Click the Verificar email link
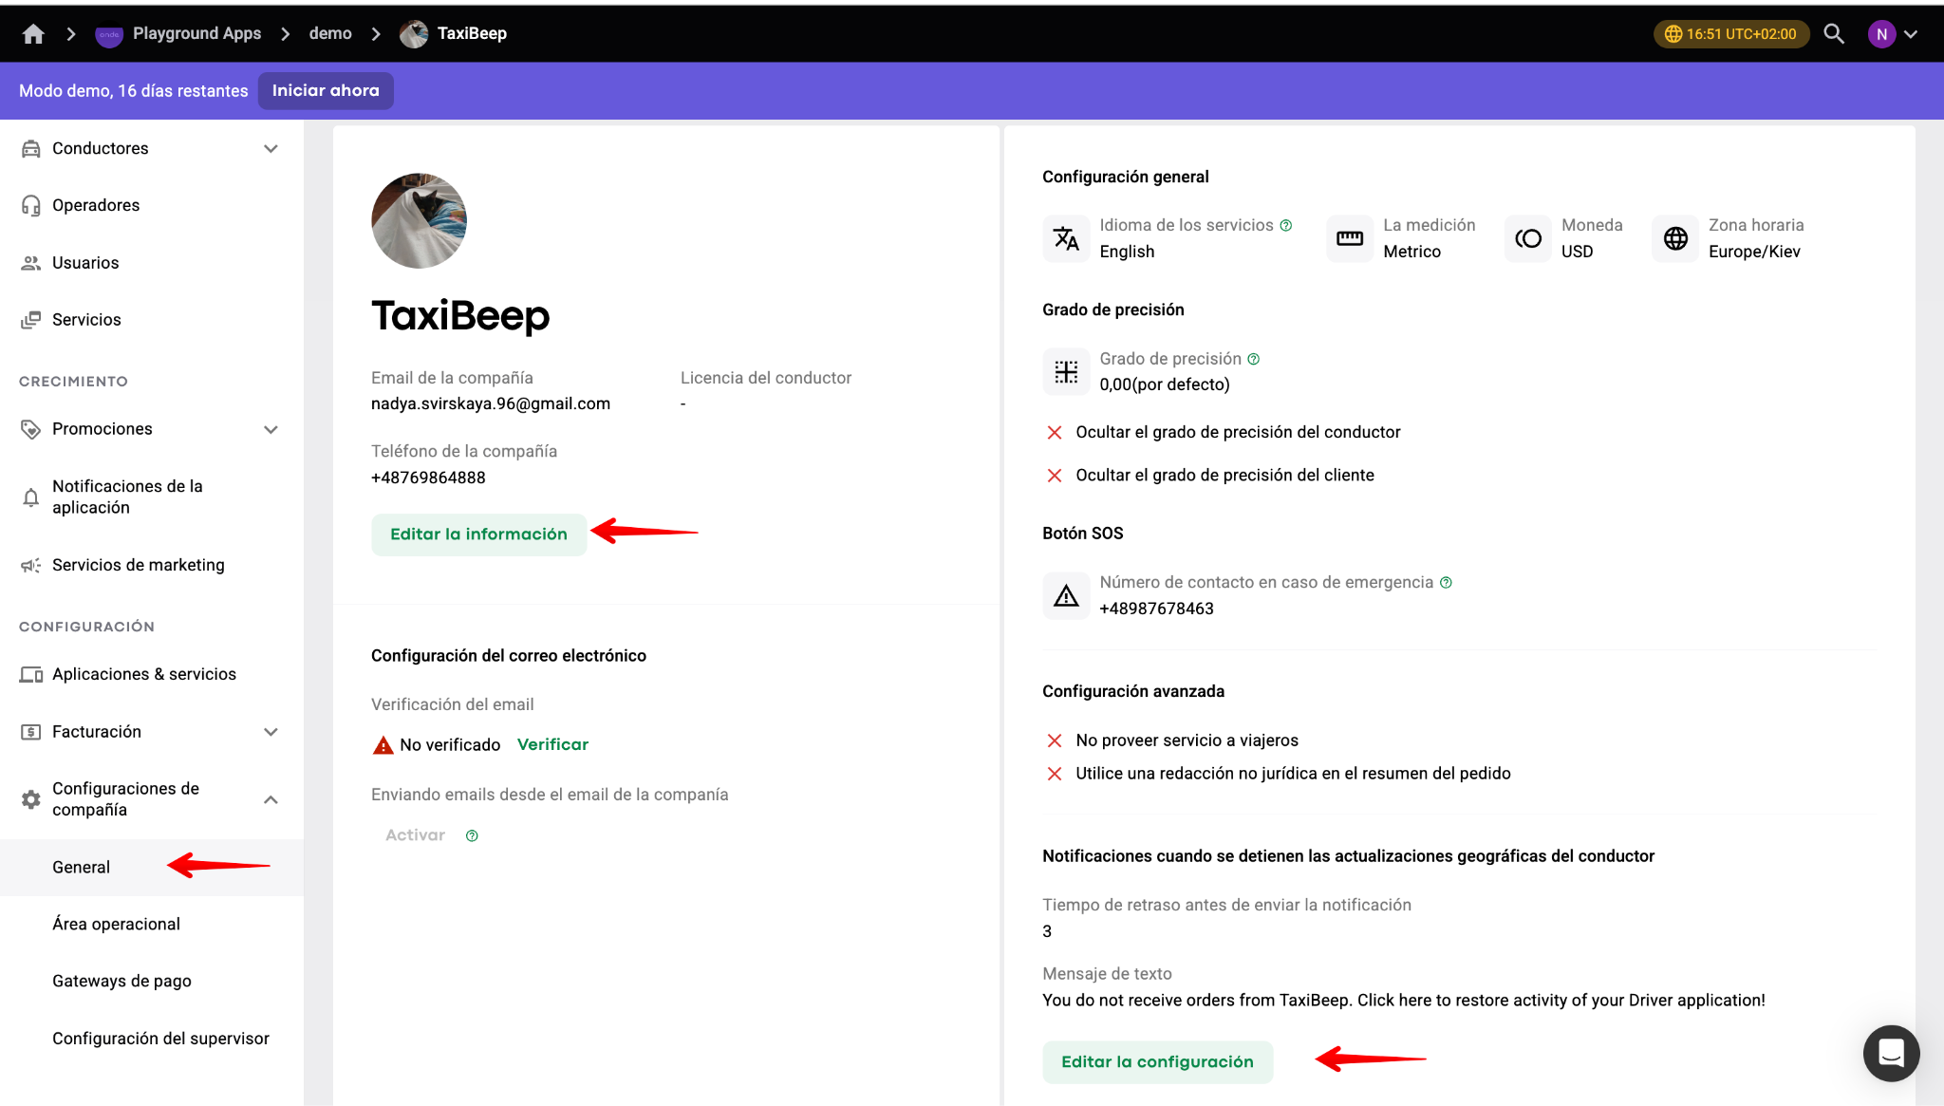The height and width of the screenshot is (1106, 1944). 552,744
